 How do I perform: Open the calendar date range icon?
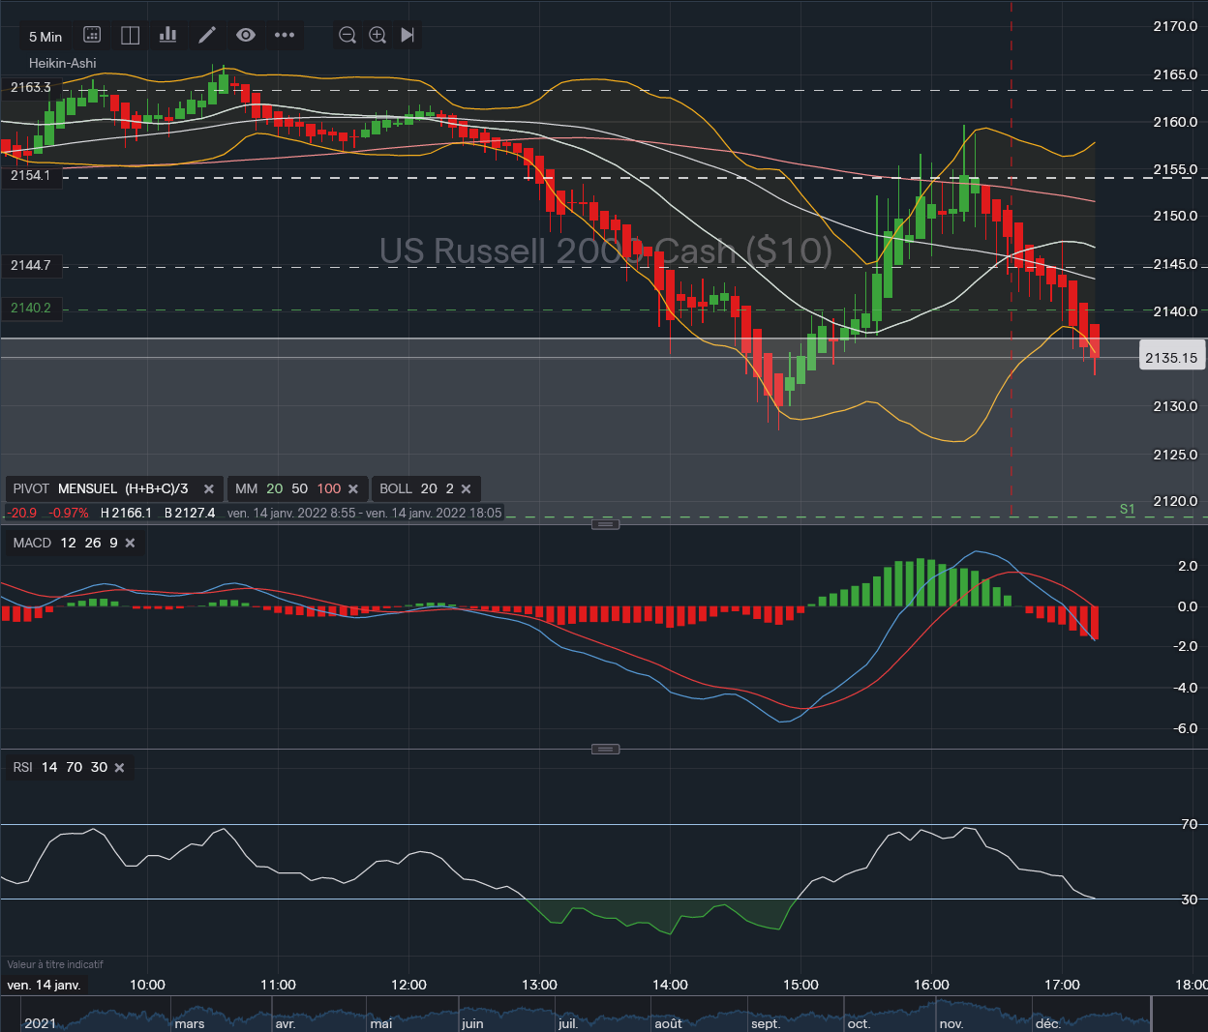[x=92, y=35]
